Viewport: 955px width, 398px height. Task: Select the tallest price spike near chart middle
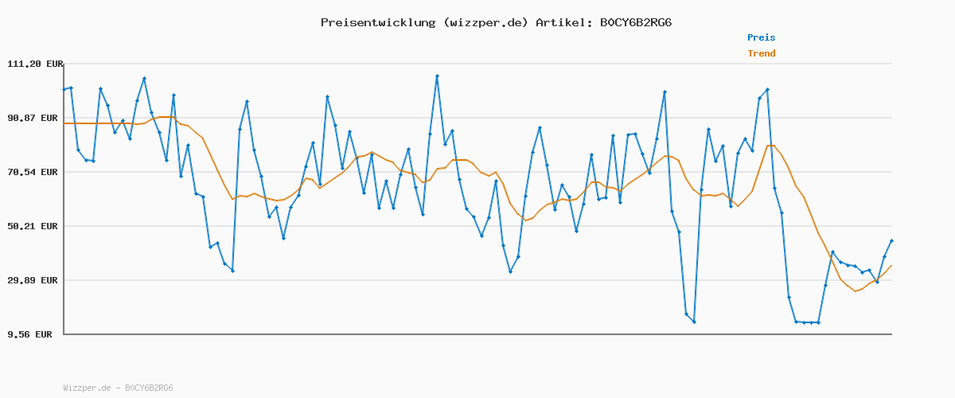437,76
